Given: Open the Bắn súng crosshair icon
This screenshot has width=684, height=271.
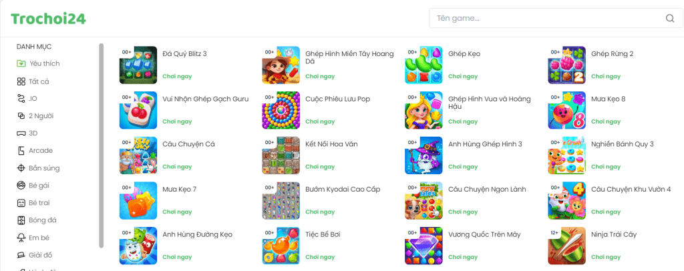Looking at the screenshot, I should [21, 168].
